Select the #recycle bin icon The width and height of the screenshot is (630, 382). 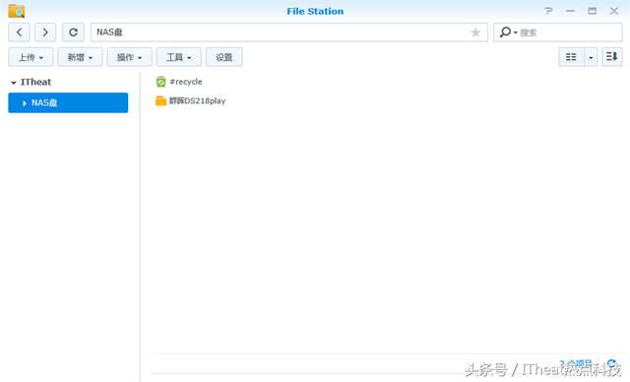[160, 82]
